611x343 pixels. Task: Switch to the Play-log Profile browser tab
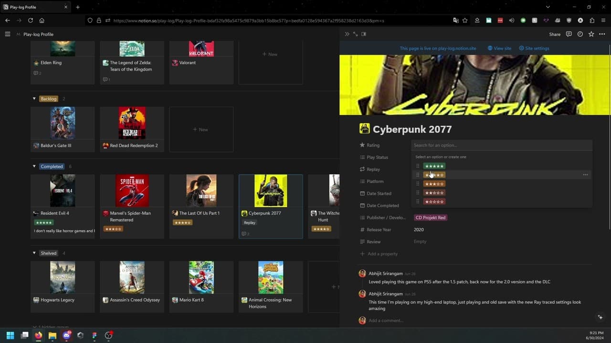[x=36, y=7]
